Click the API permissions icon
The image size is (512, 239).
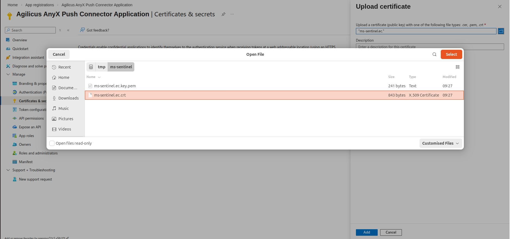pos(15,118)
